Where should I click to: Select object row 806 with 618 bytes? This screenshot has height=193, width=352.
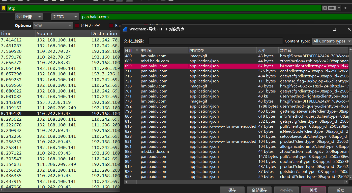click(x=236, y=116)
